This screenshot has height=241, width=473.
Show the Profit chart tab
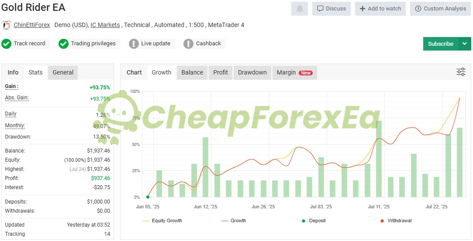pos(221,72)
